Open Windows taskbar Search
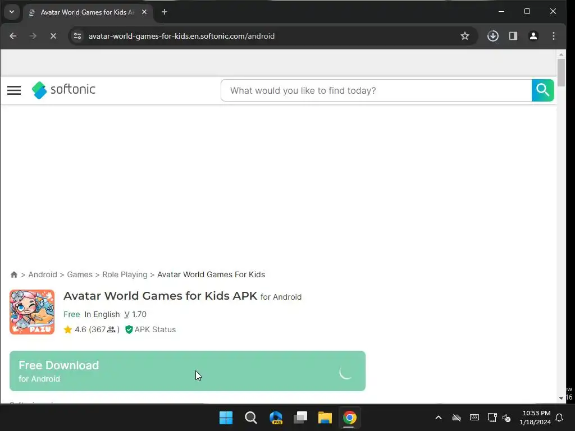This screenshot has height=431, width=575. (251, 418)
